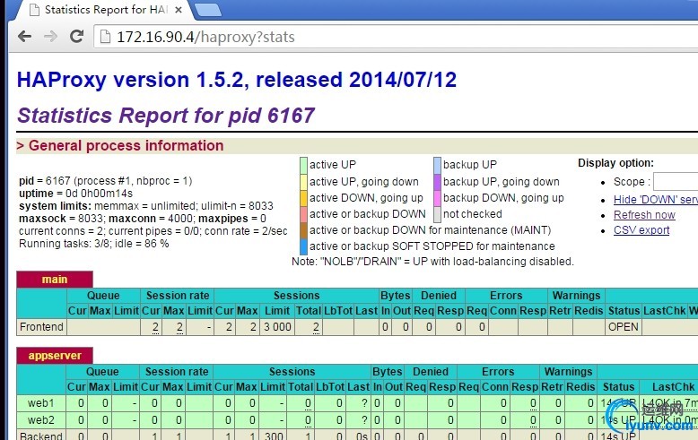Screen dimensions: 698x440
Task: Close the Statistics Report tab
Action: [179, 10]
